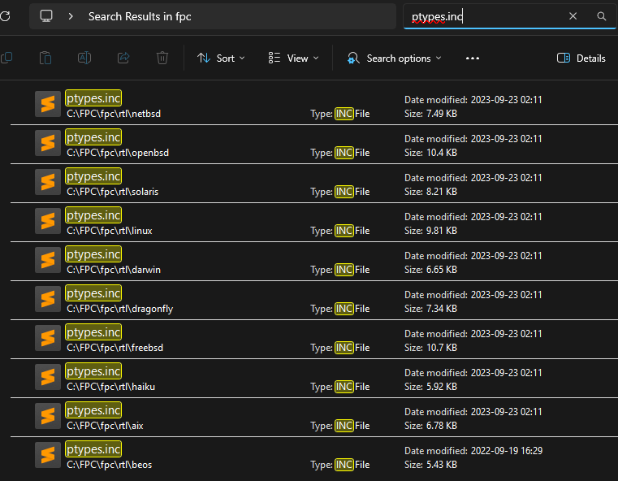This screenshot has height=481, width=618.
Task: Click Sublime icon of haiku ptypes.inc
Action: (x=48, y=377)
